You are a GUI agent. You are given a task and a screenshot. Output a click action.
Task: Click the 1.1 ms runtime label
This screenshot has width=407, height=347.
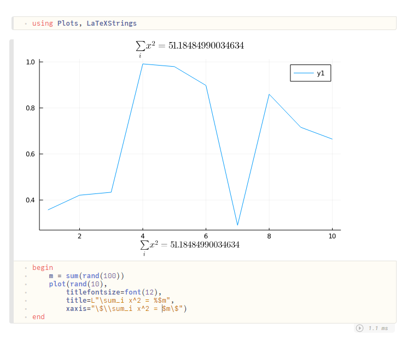[x=378, y=328]
